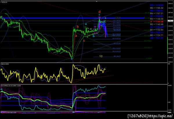Click the ColorOsMA indicator panel label
The width and height of the screenshot is (174, 119).
pyautogui.click(x=11, y=86)
